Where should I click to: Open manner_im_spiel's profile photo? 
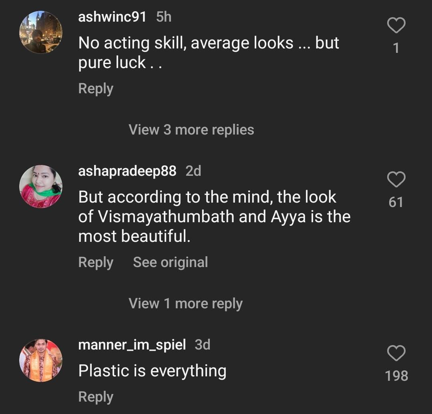41,360
